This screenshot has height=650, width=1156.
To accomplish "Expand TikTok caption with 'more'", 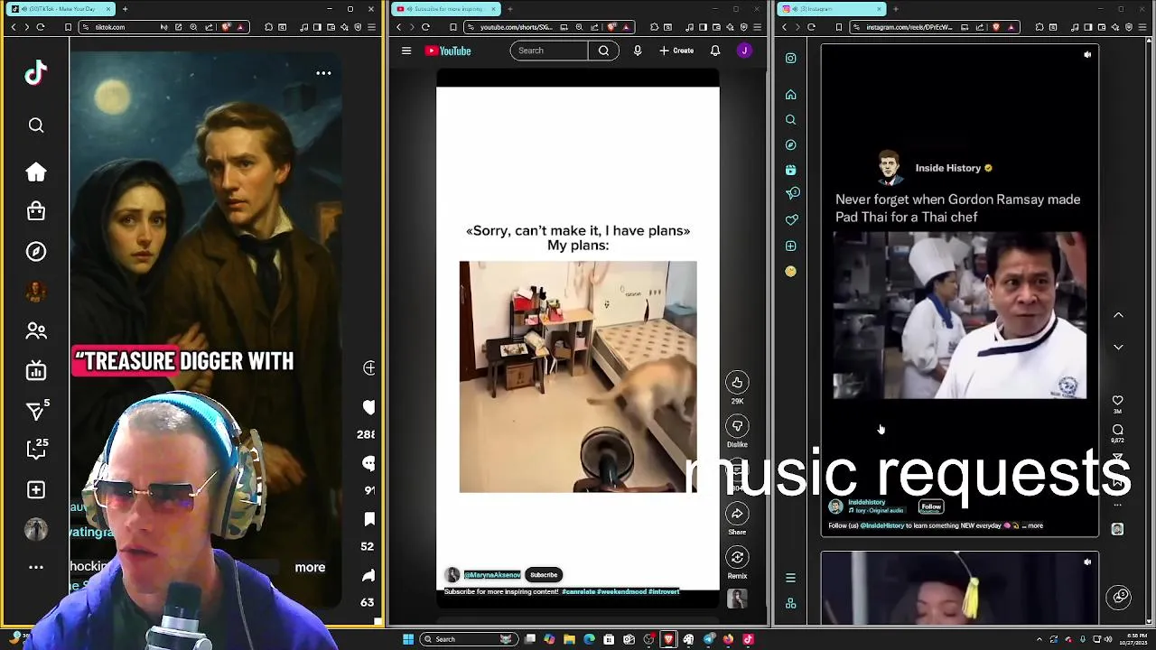I will [x=310, y=568].
